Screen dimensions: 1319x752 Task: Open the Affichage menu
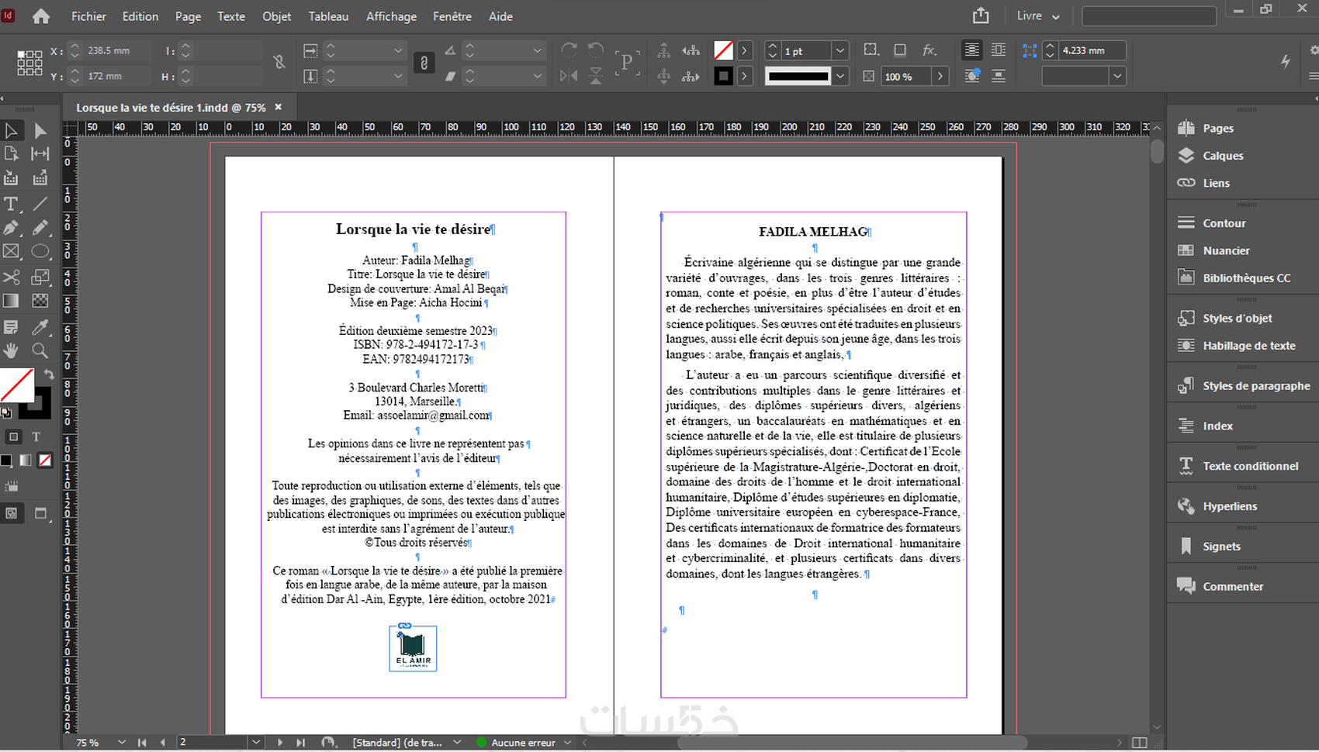(391, 16)
